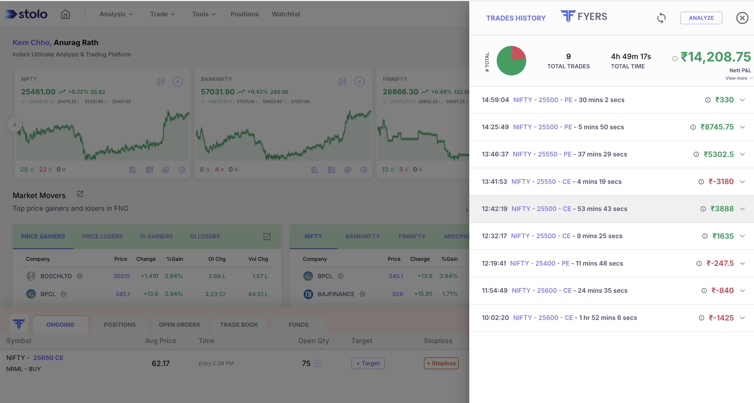Go to Watchlist in top navigation

[x=286, y=14]
